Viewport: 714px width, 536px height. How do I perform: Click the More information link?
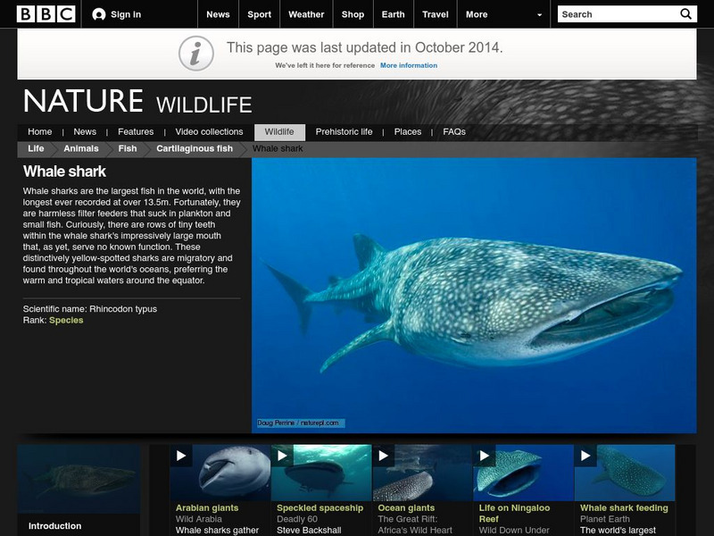(408, 64)
